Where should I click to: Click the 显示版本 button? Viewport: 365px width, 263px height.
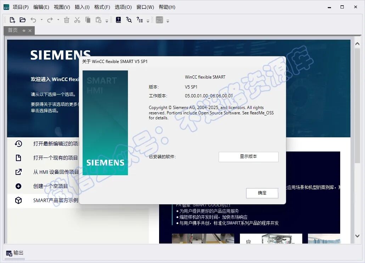pos(248,157)
